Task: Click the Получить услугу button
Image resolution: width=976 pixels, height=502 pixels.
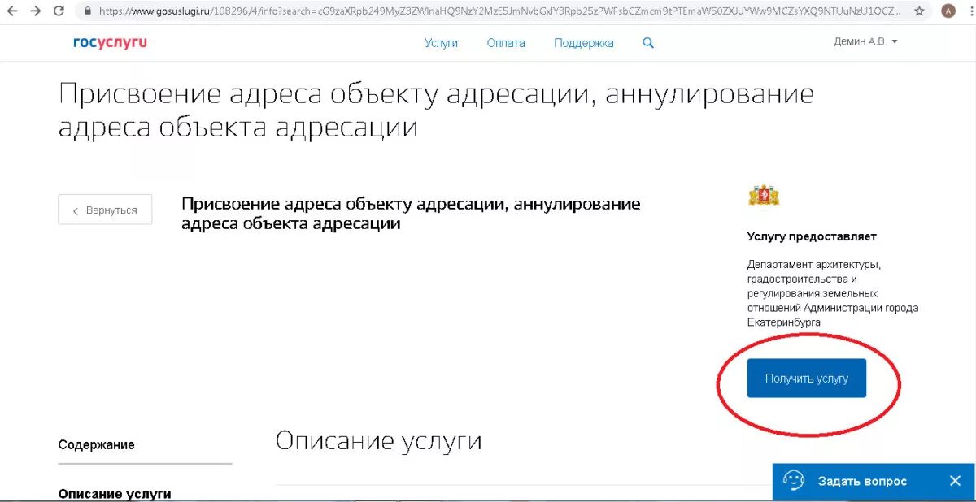Action: 807,379
